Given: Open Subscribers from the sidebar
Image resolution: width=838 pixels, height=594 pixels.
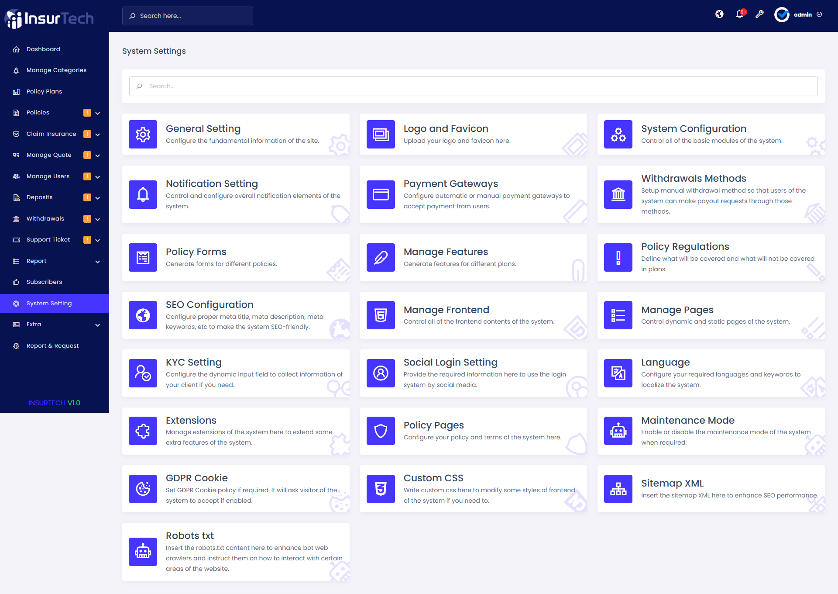Looking at the screenshot, I should [44, 282].
